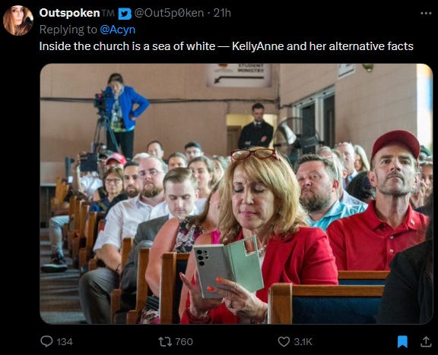The image size is (438, 355).
Task: Click the 3.1K likes count
Action: click(x=303, y=341)
